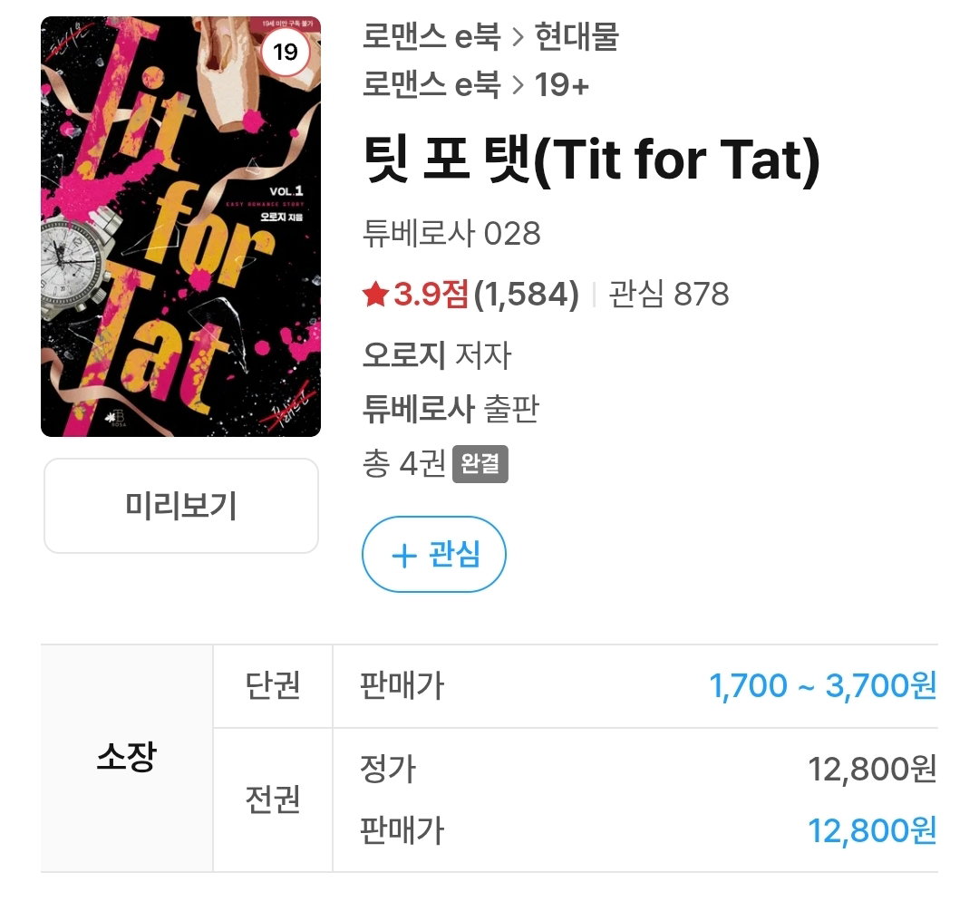
Task: Click the 19 age rating badge on cover
Action: click(286, 52)
